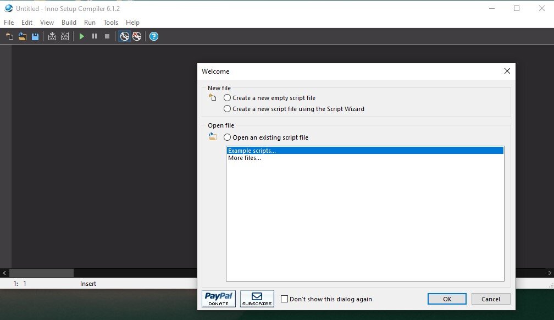
Task: Click the Cancel button
Action: [491, 299]
